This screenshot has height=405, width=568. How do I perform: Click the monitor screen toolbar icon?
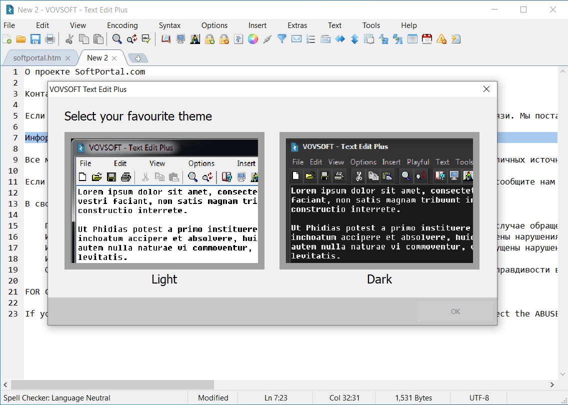click(180, 39)
